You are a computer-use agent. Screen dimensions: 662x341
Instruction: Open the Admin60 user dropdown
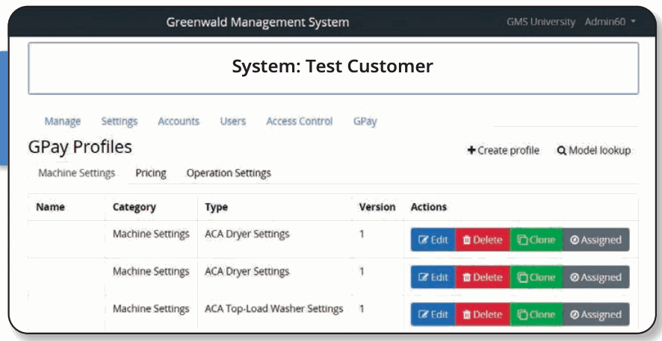click(610, 22)
